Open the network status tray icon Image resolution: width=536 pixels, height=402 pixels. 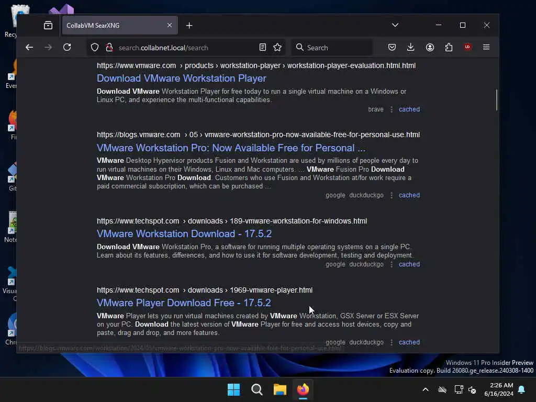[x=459, y=389]
